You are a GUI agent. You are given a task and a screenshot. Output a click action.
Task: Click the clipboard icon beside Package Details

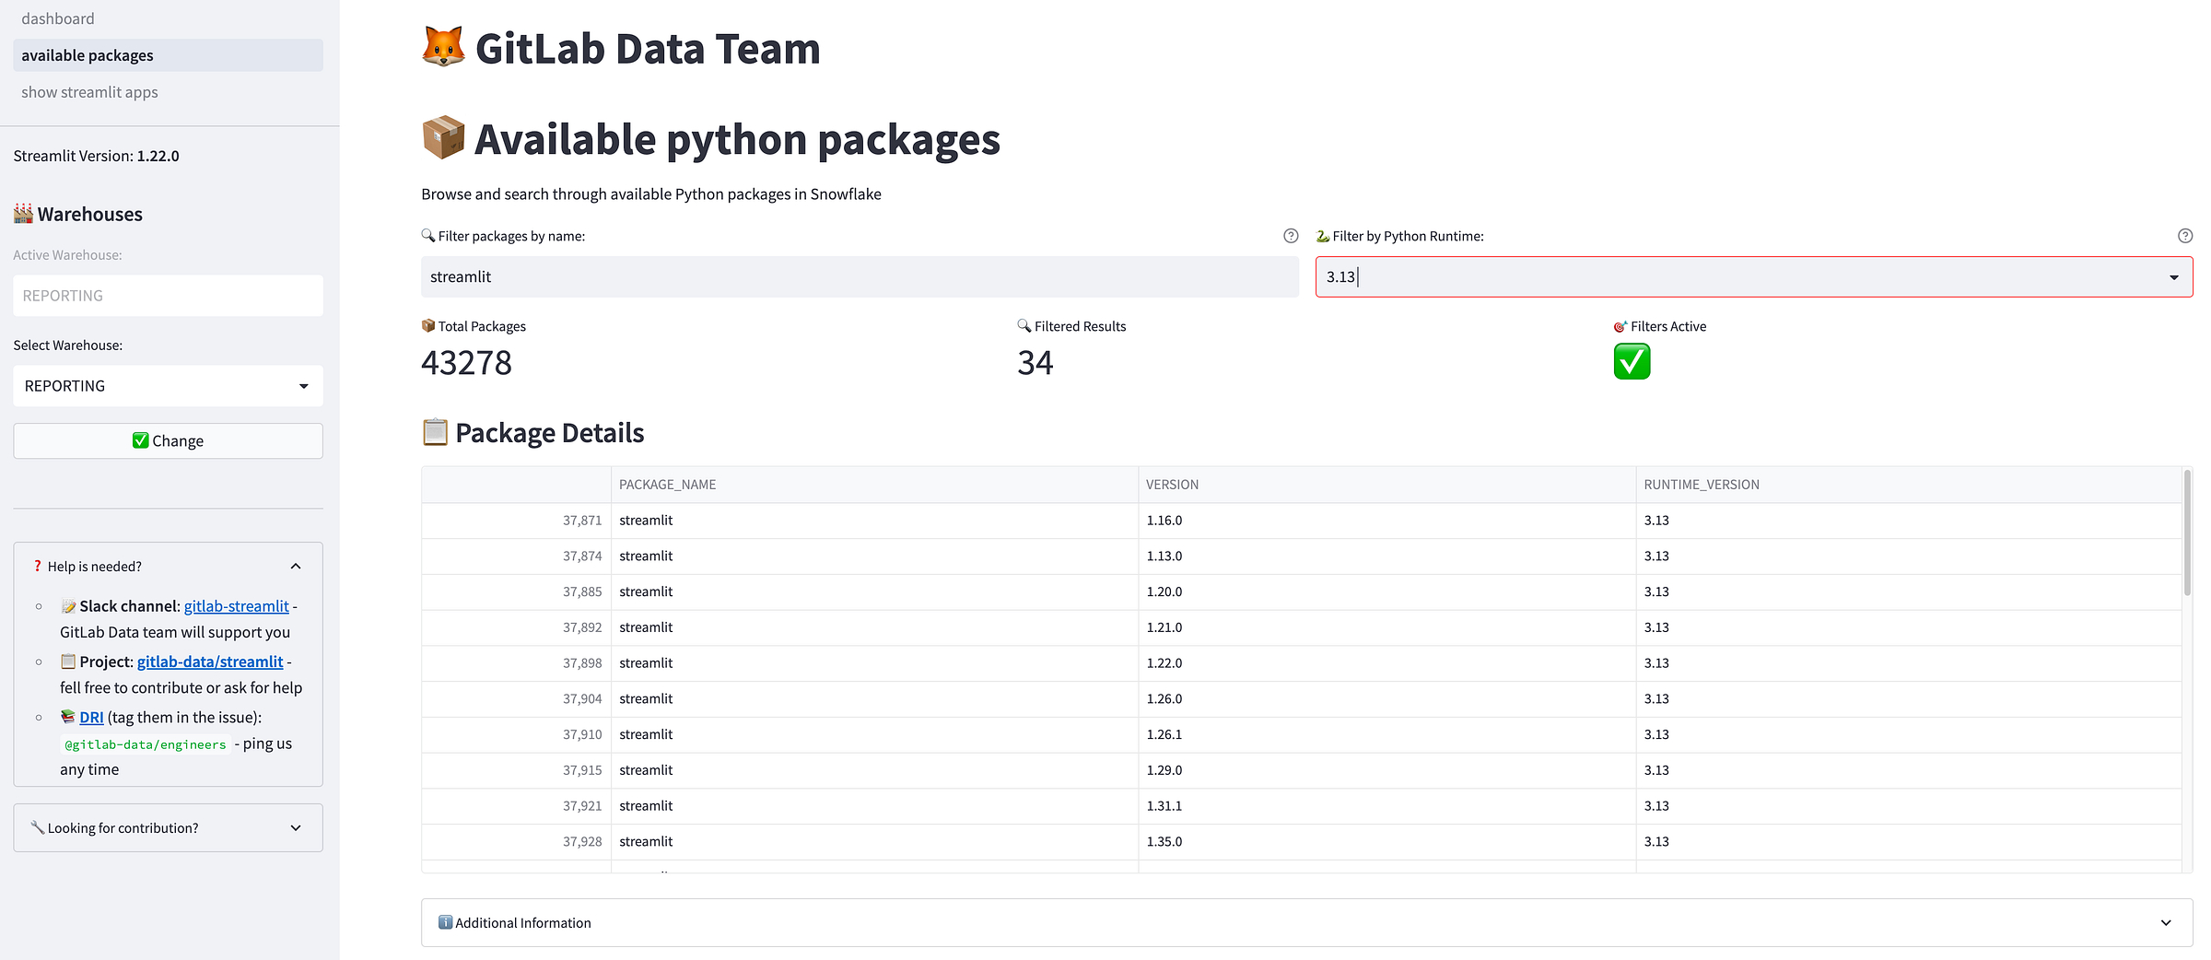point(435,432)
